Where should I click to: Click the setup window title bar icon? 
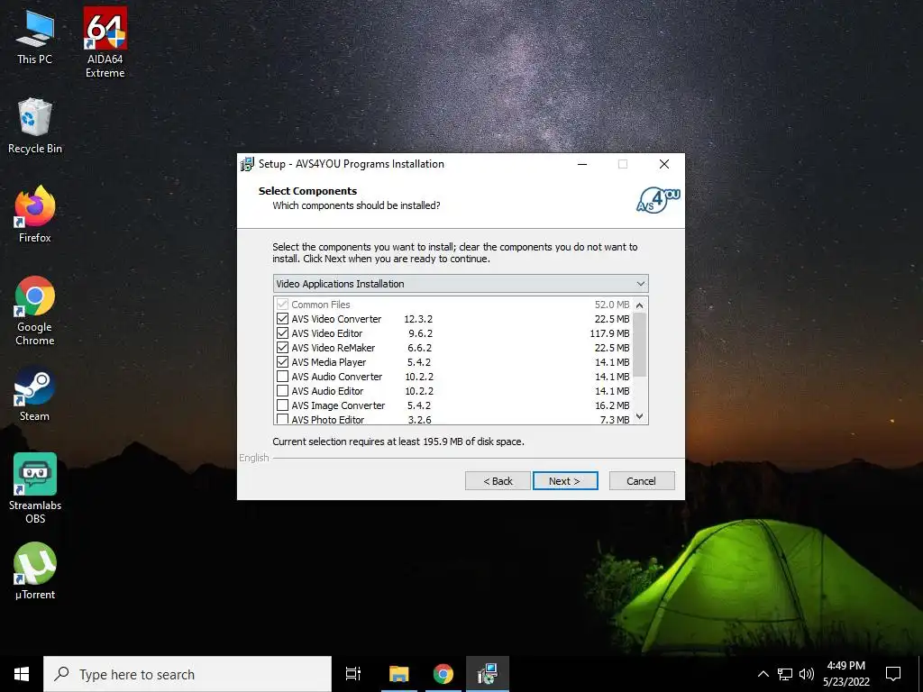coord(247,164)
